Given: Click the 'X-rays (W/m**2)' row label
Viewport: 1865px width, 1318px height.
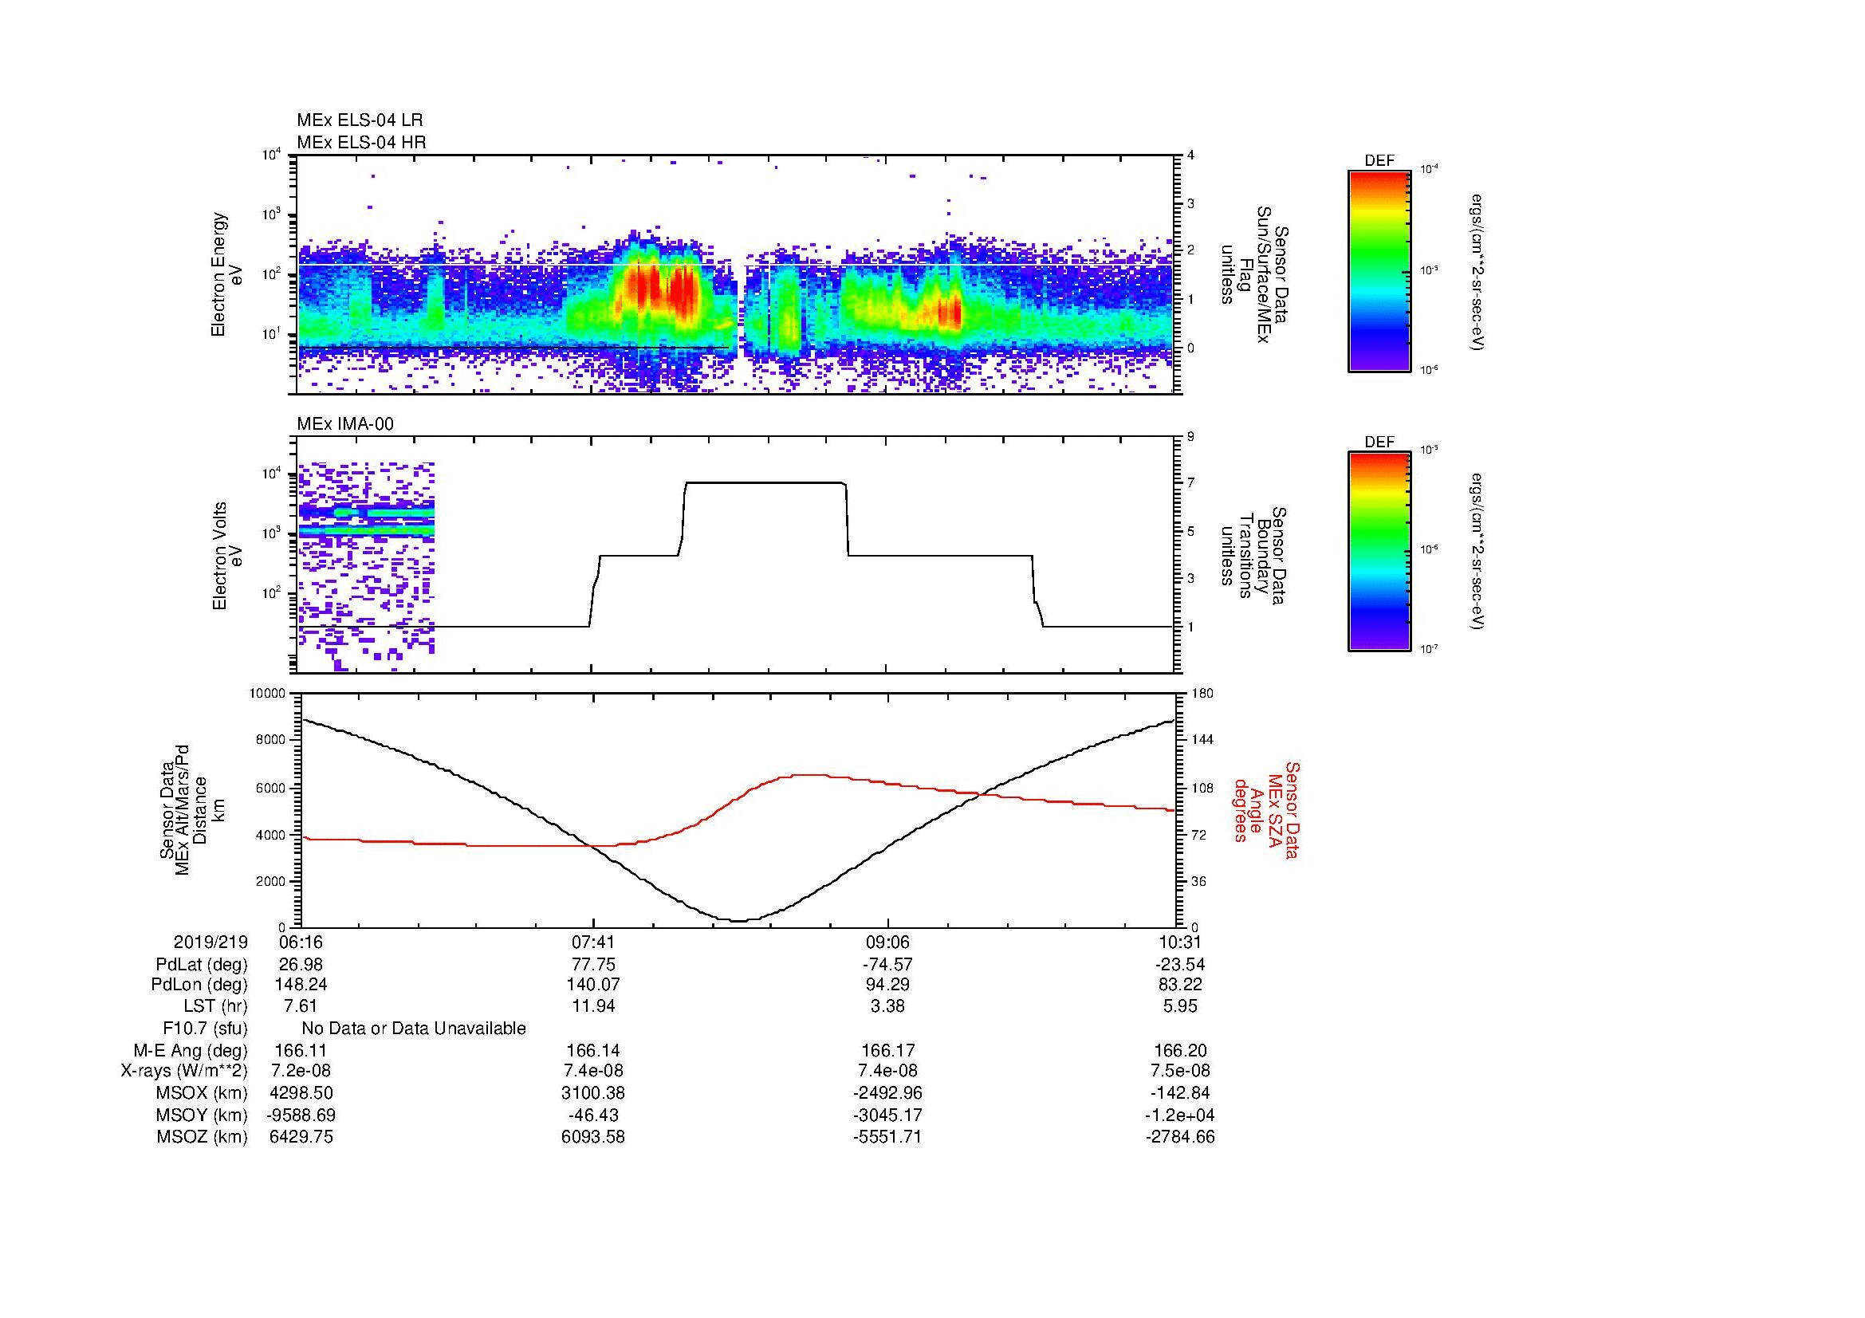Looking at the screenshot, I should coord(183,1071).
